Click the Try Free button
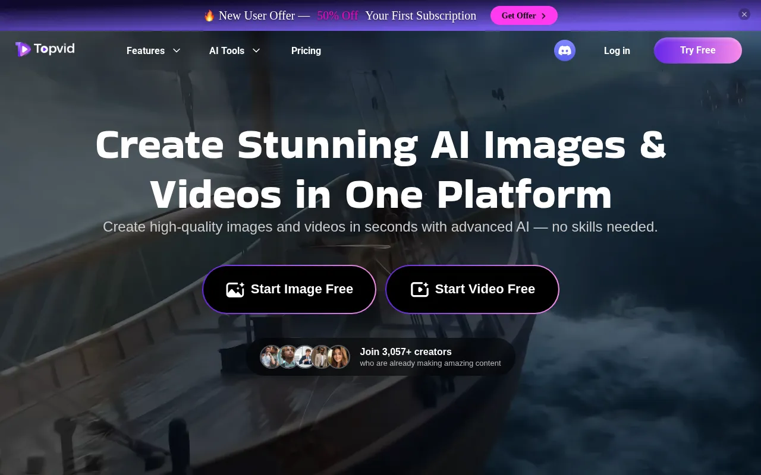The height and width of the screenshot is (475, 761). [x=698, y=50]
